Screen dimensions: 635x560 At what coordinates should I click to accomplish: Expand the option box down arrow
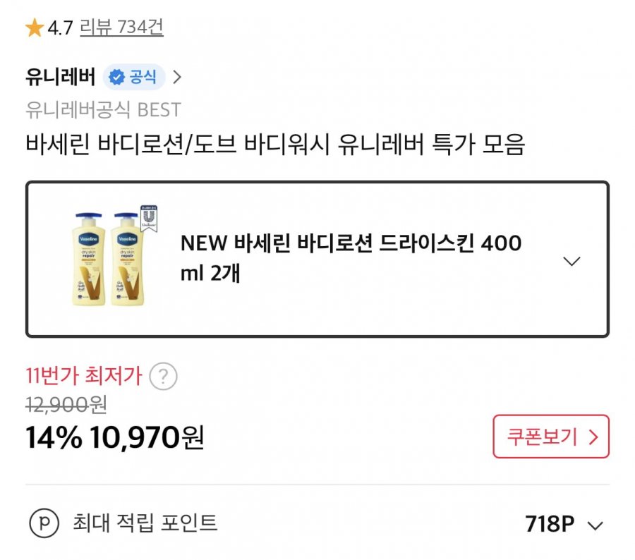coord(571,261)
